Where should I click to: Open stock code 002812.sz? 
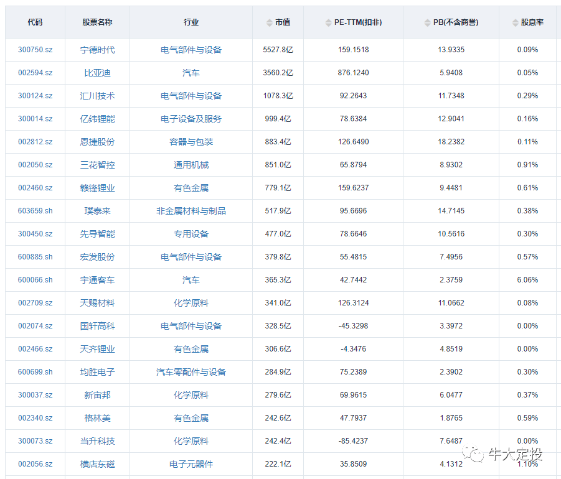[35, 142]
